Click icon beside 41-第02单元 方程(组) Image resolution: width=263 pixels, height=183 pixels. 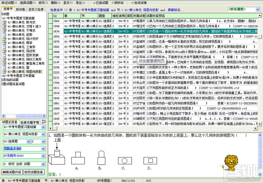point(4,26)
